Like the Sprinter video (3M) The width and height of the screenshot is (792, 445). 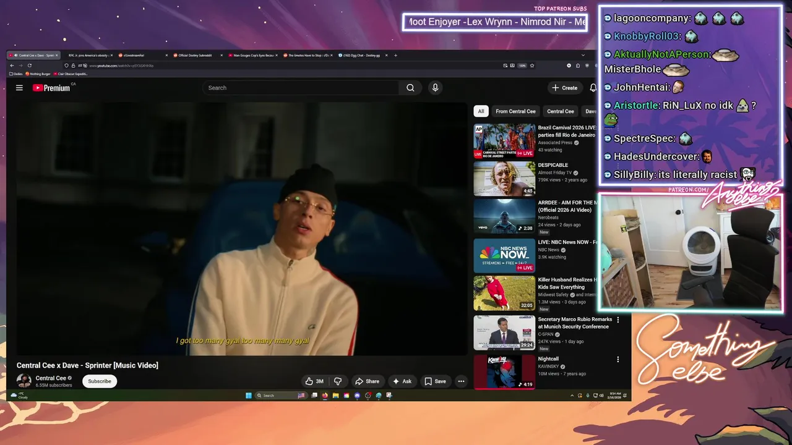(315, 381)
